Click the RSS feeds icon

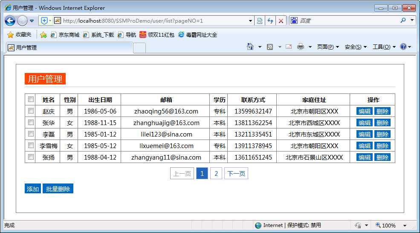pos(270,47)
